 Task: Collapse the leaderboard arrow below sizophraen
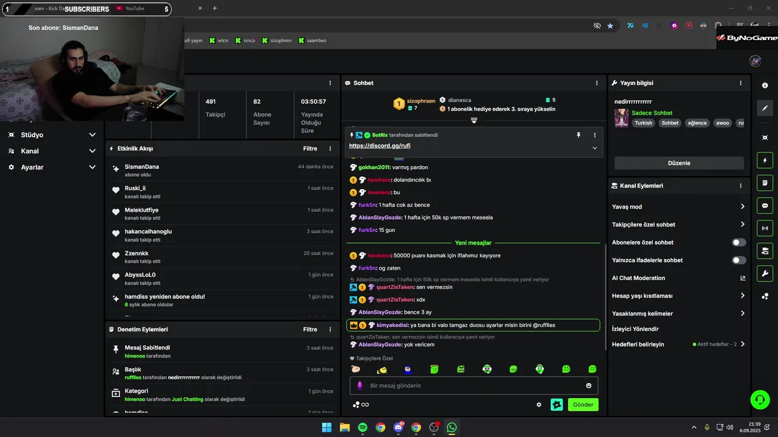(474, 120)
